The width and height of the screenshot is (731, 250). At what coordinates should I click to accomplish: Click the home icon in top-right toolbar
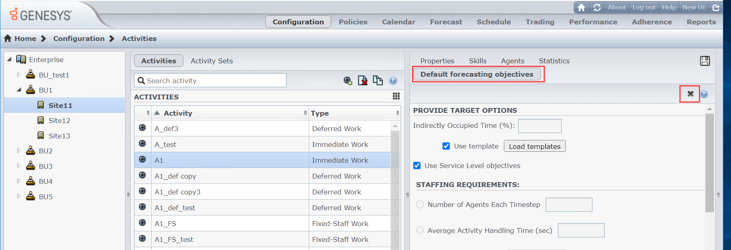coord(581,7)
